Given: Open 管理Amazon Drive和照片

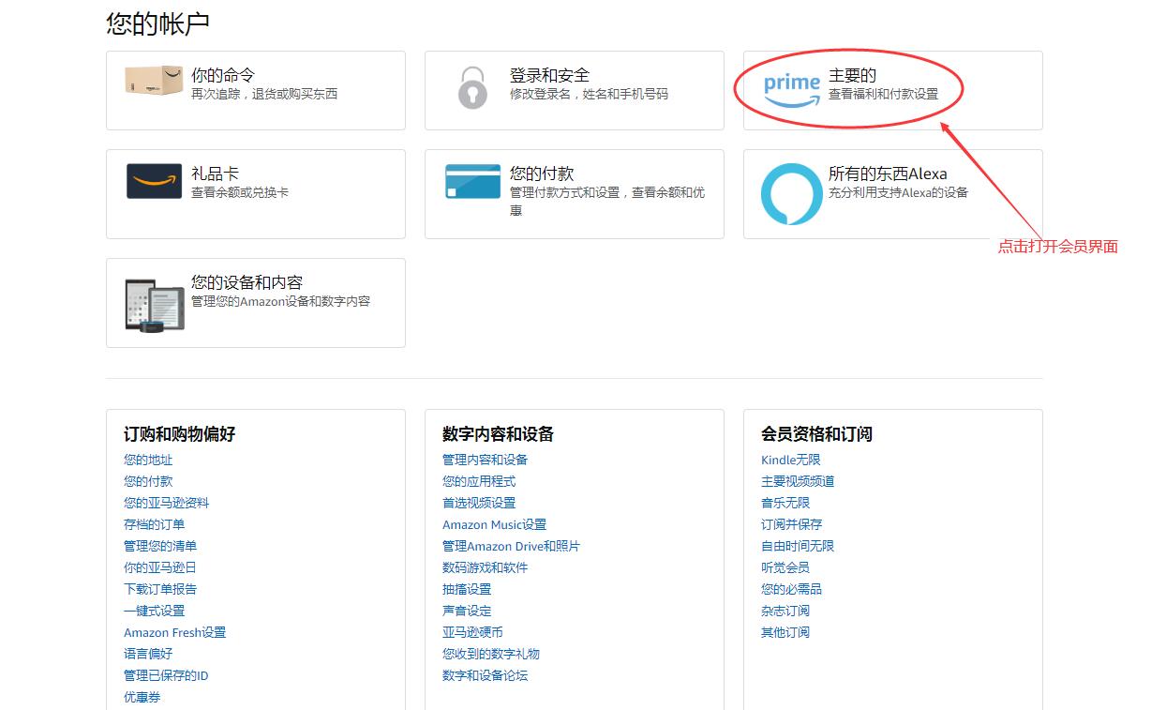Looking at the screenshot, I should click(509, 546).
